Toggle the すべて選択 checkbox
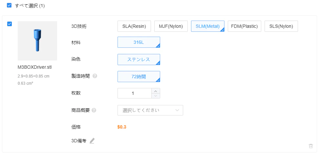 [9, 6]
